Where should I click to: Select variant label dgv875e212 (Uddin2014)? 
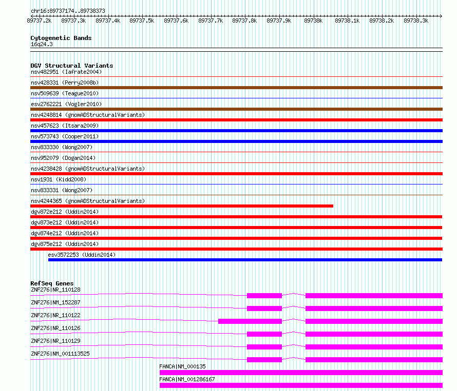[65, 244]
